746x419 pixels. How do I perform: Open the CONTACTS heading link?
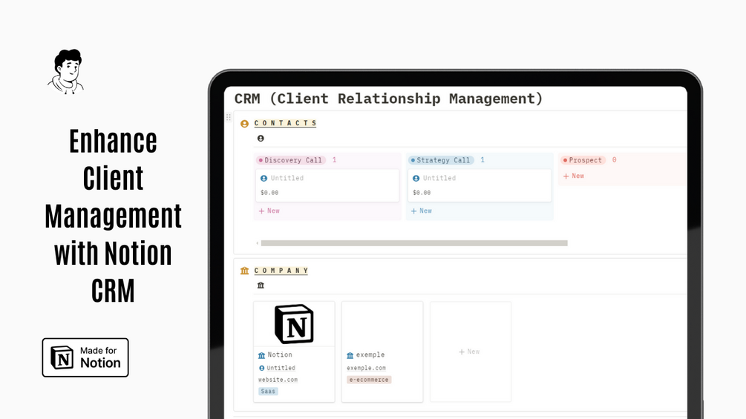click(x=285, y=123)
